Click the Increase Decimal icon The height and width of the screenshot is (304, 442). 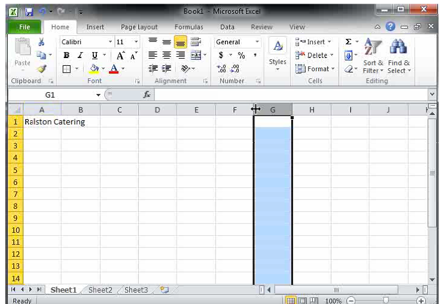click(221, 69)
